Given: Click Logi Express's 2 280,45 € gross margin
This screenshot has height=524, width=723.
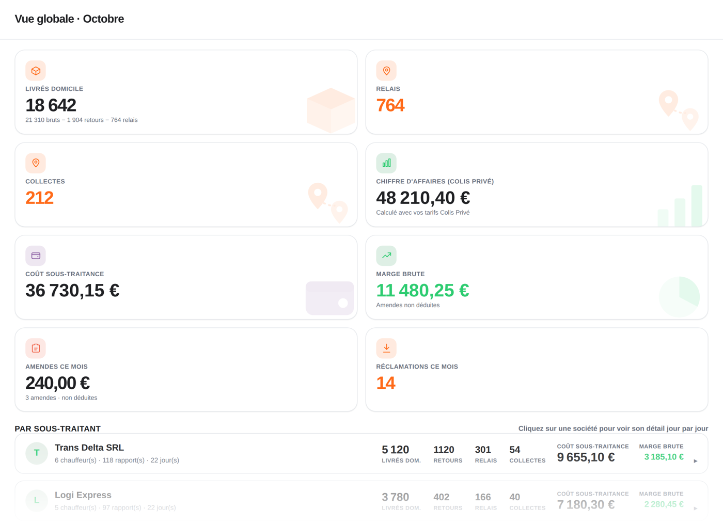Looking at the screenshot, I should click(664, 504).
